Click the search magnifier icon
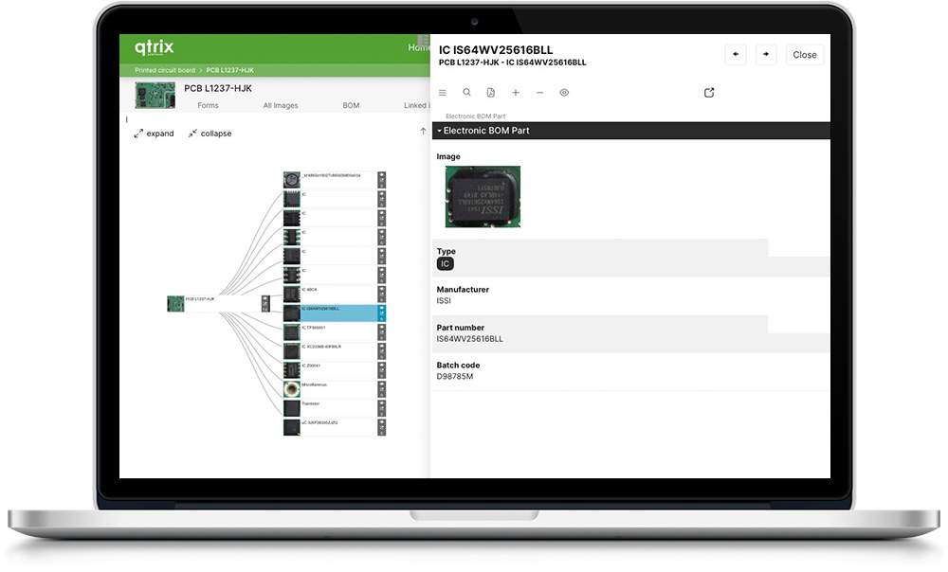Viewport: 948px width, 572px height. point(466,93)
